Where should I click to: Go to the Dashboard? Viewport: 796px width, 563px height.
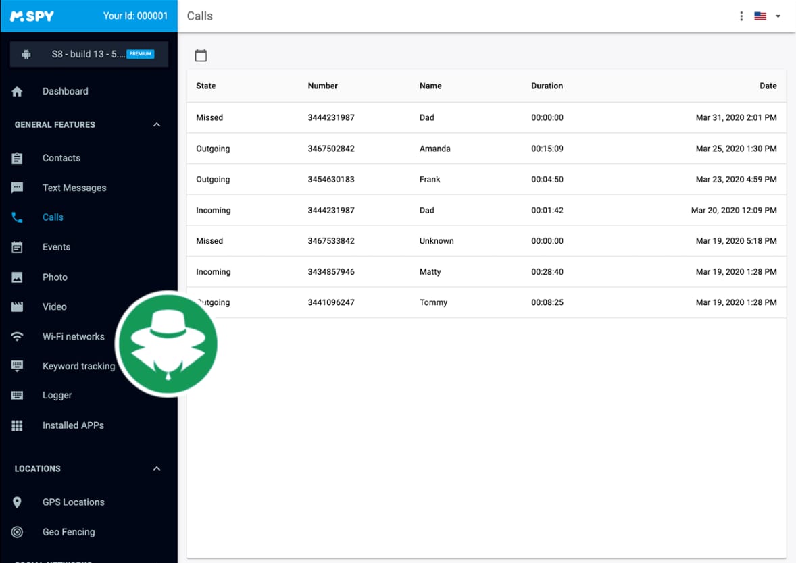tap(66, 91)
